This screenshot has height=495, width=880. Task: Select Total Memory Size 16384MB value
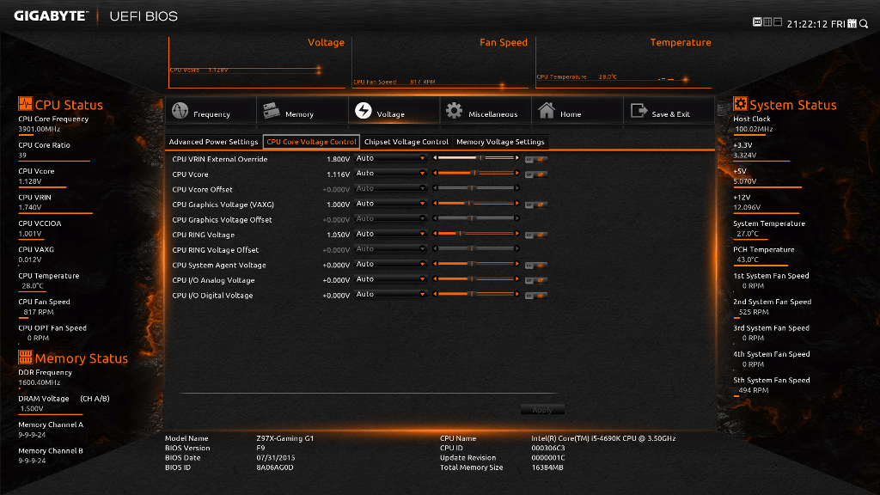547,467
